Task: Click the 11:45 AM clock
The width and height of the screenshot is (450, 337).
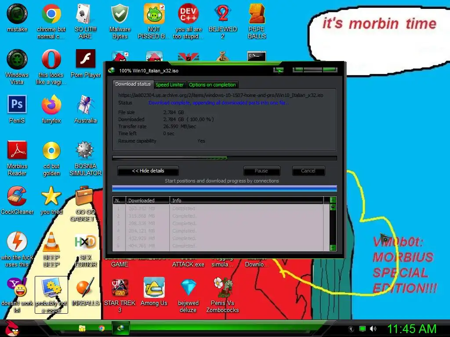Action: (x=412, y=329)
